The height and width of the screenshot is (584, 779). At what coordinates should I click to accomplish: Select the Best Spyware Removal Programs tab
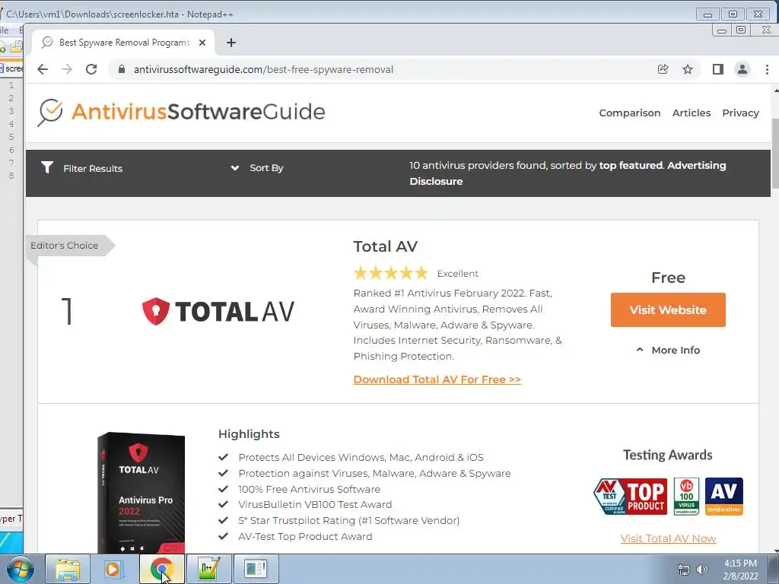(x=124, y=43)
